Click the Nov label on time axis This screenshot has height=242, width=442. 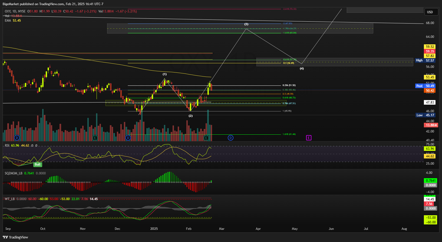coord(83,229)
